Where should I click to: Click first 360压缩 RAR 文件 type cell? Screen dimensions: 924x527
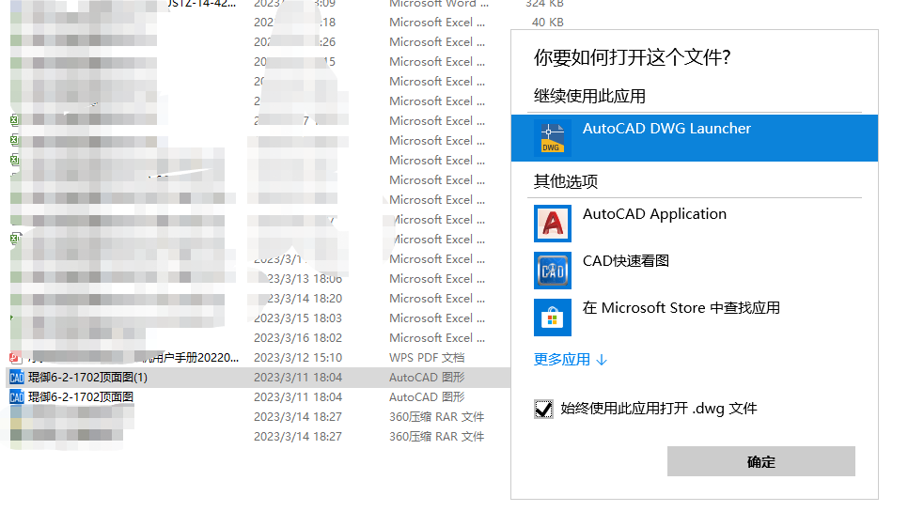437,417
